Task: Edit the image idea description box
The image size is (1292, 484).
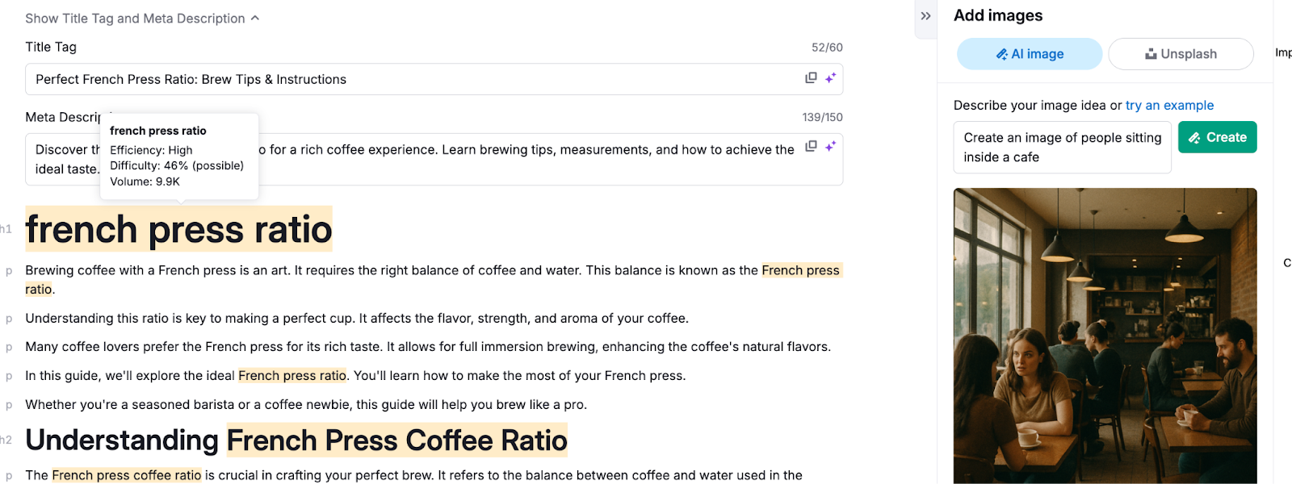Action: click(x=1061, y=147)
